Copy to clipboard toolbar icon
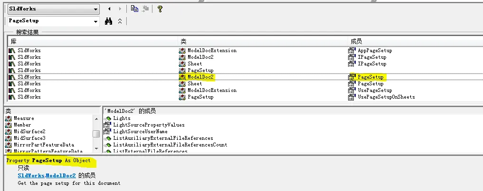 tap(134, 9)
